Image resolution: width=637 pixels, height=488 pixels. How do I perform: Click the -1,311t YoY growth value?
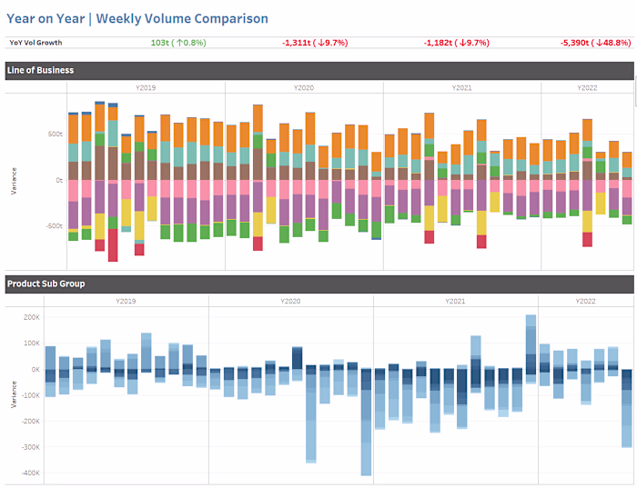point(315,43)
